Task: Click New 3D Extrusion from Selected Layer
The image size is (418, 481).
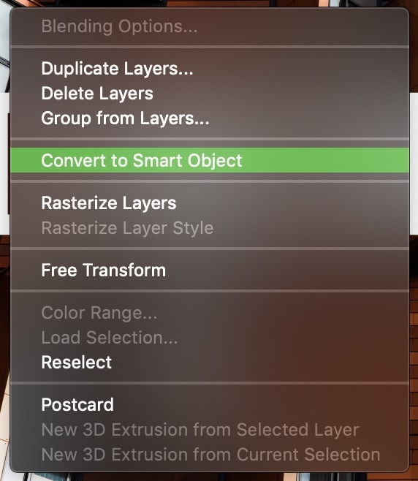Action: (210, 430)
